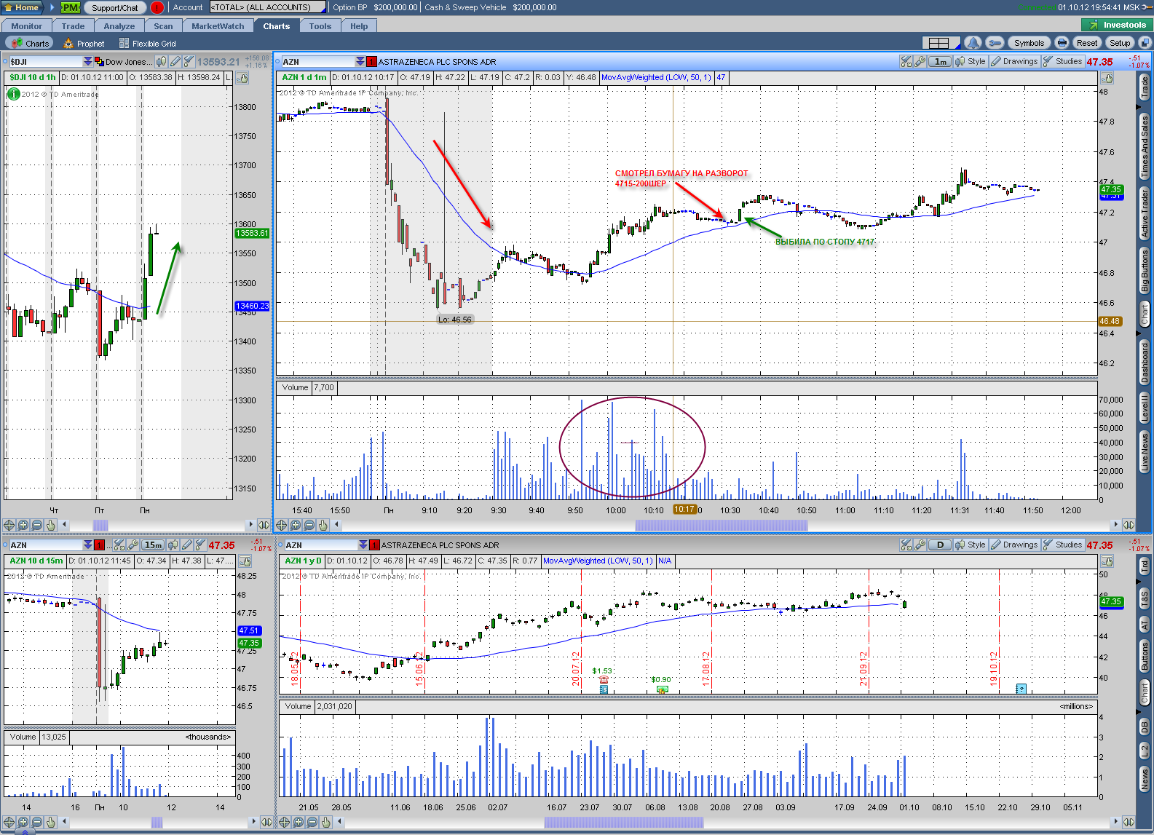Click the red clip indicator in AZN 15m panel
Viewport: 1154px width, 835px height.
click(x=100, y=545)
